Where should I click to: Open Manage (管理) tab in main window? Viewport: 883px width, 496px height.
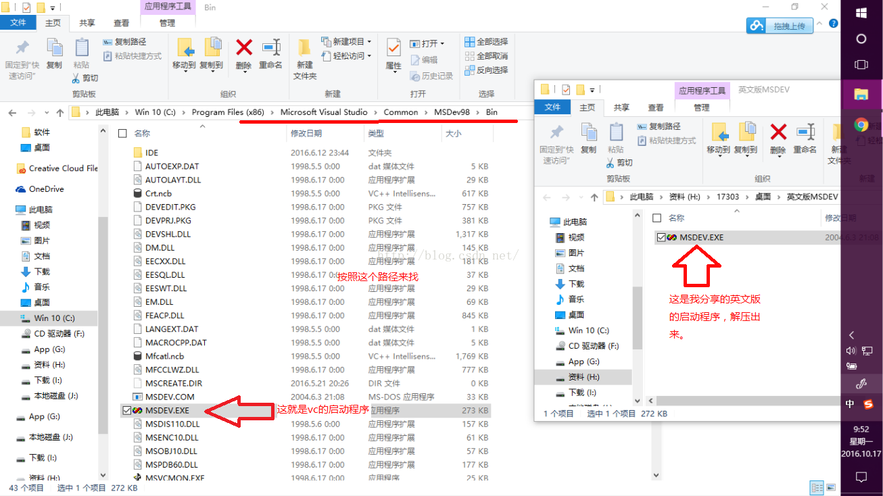[168, 23]
